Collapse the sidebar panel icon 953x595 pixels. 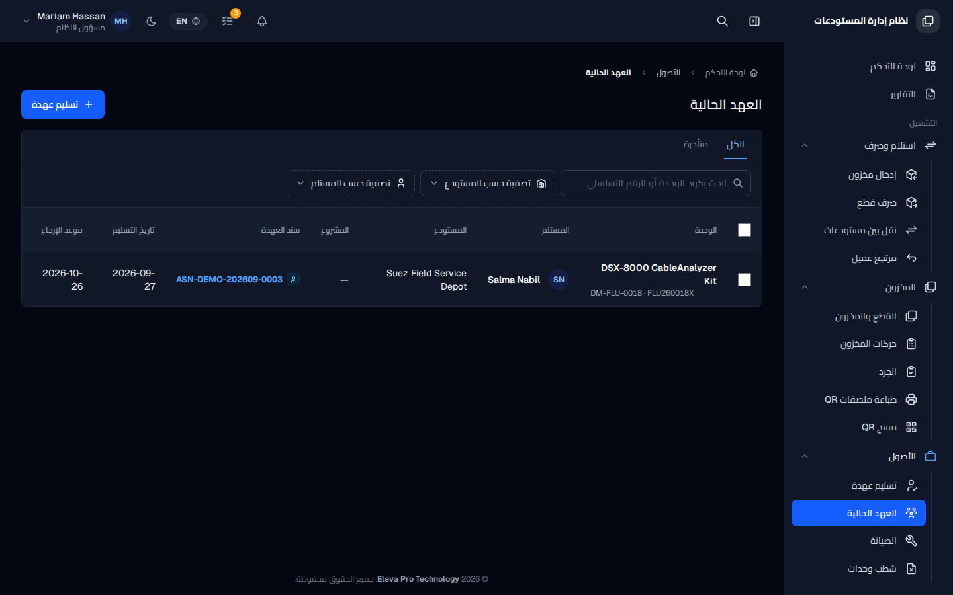754,21
